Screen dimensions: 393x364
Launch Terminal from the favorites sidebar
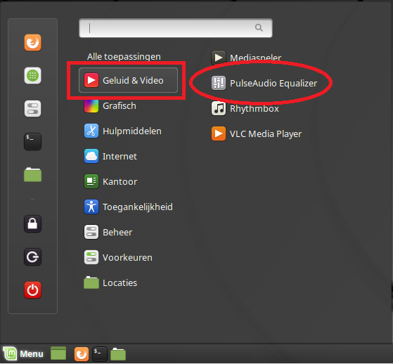[32, 141]
